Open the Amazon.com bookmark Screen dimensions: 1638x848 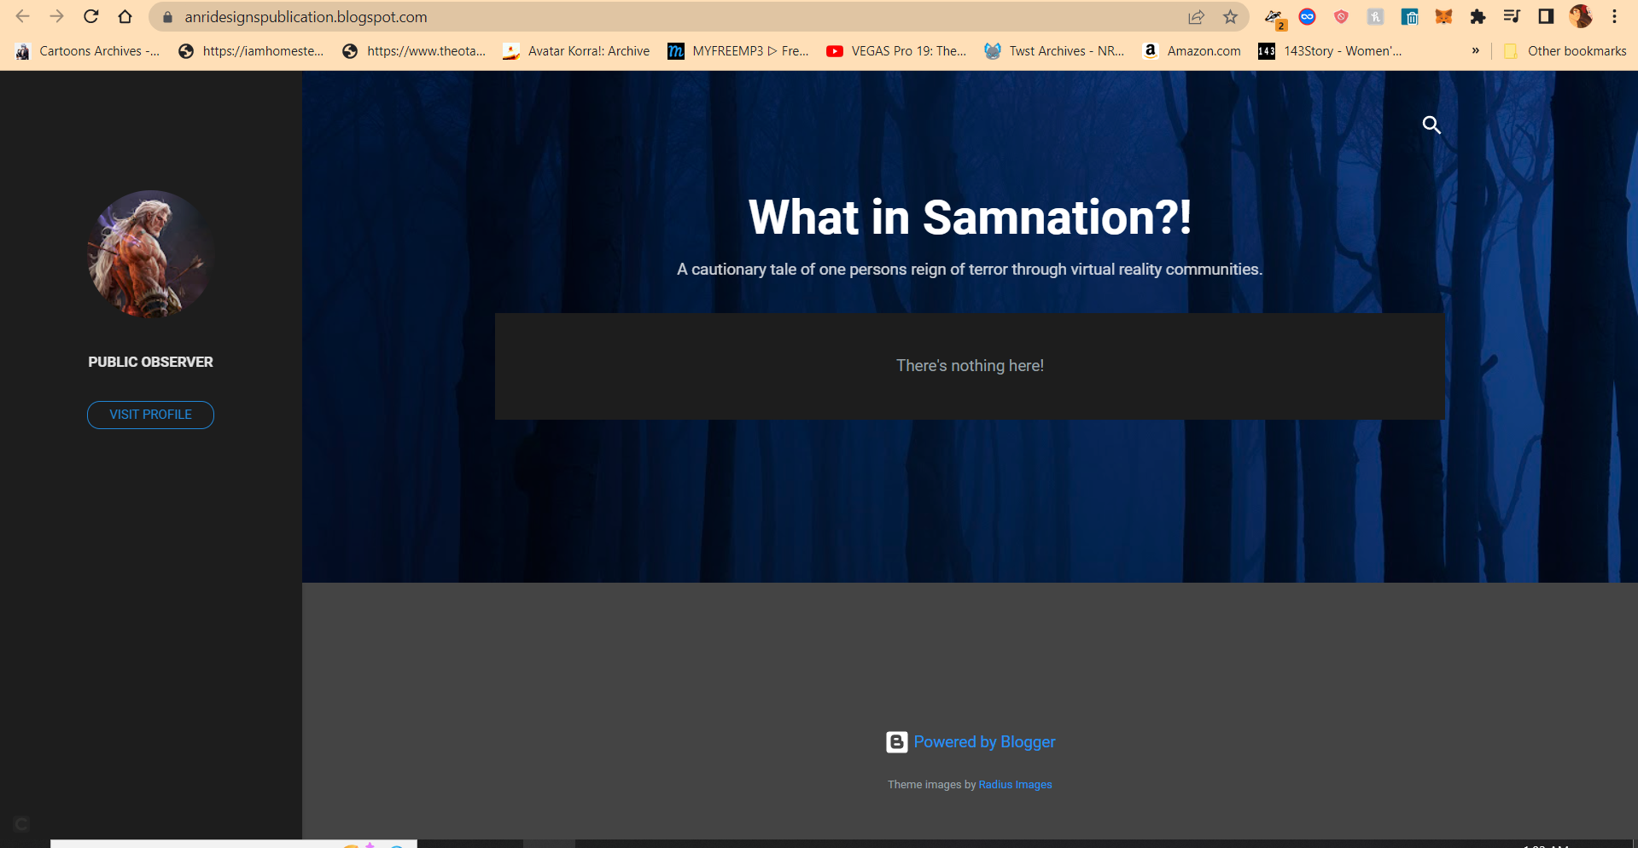(1192, 51)
